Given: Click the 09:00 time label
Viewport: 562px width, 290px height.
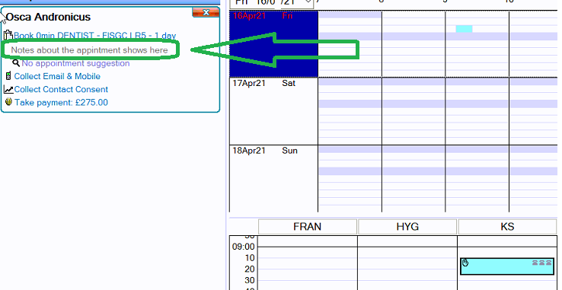Looking at the screenshot, I should pos(243,247).
